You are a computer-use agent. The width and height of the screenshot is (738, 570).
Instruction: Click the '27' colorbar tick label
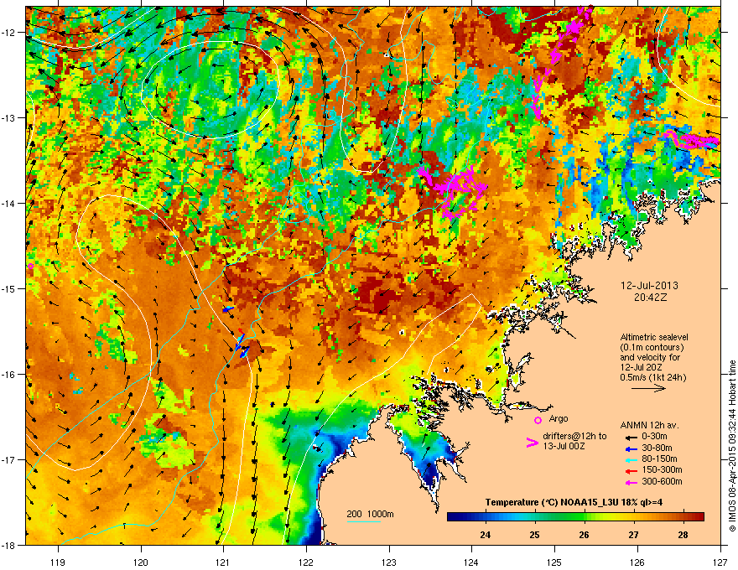633,535
